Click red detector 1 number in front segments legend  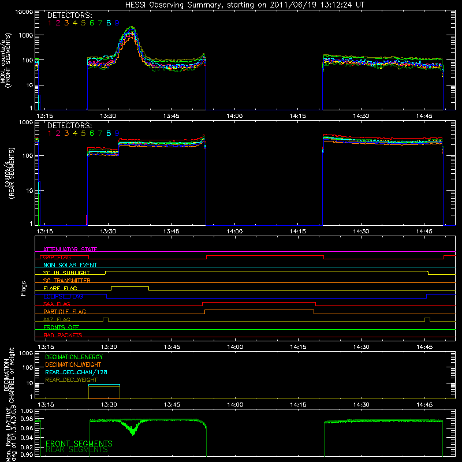50,23
